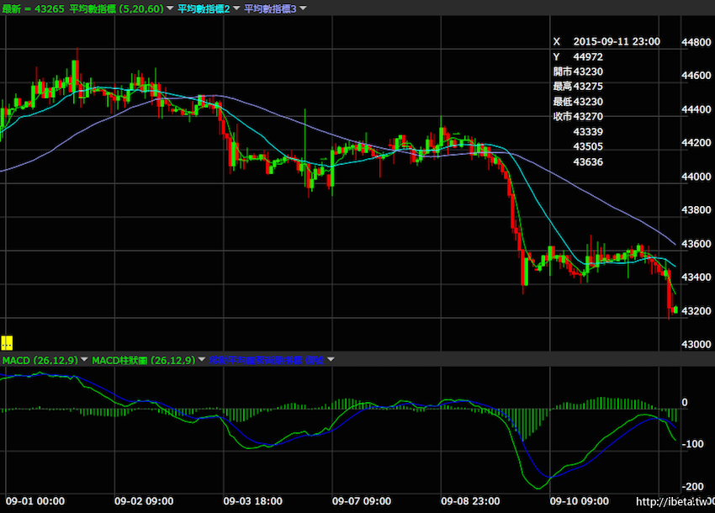The height and width of the screenshot is (513, 715).
Task: Select the green MACD (26,12,9) label
Action: [x=40, y=360]
